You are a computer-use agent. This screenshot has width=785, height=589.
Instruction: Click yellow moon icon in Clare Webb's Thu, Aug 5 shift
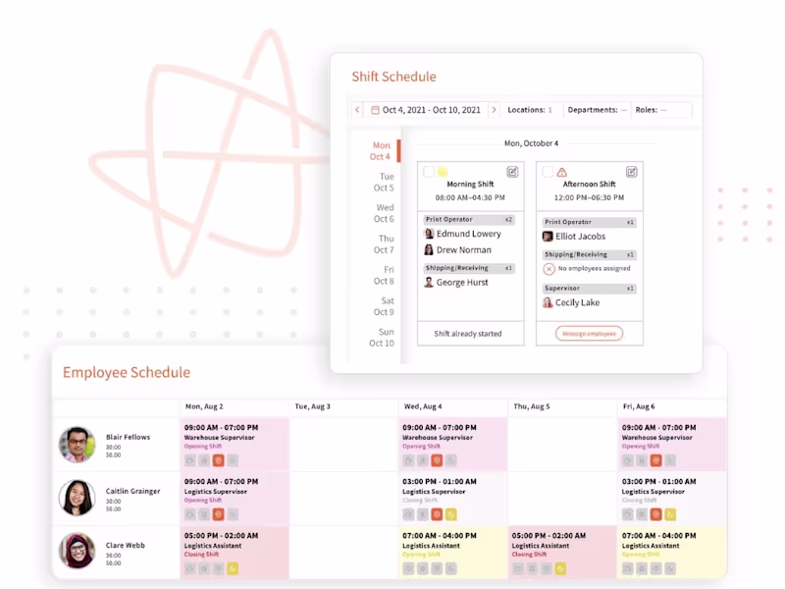click(560, 568)
